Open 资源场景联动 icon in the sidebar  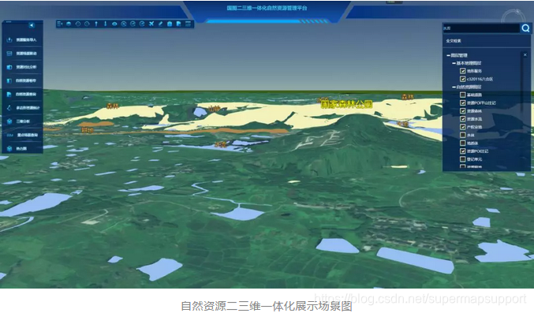(9, 54)
